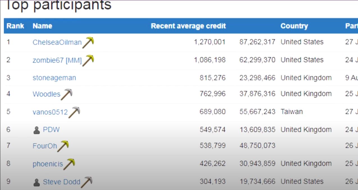Click the pickaxe badge next to Steve Dodd

[86, 182]
